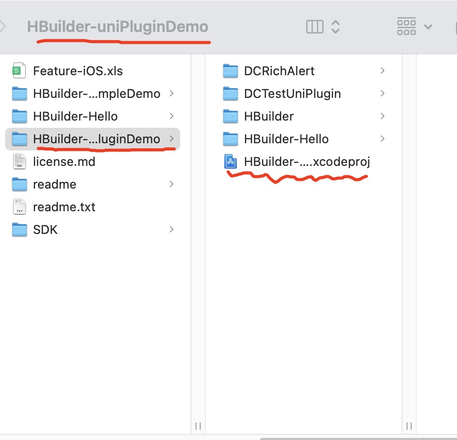Select the SDK folder icon
This screenshot has width=457, height=440.
point(19,230)
